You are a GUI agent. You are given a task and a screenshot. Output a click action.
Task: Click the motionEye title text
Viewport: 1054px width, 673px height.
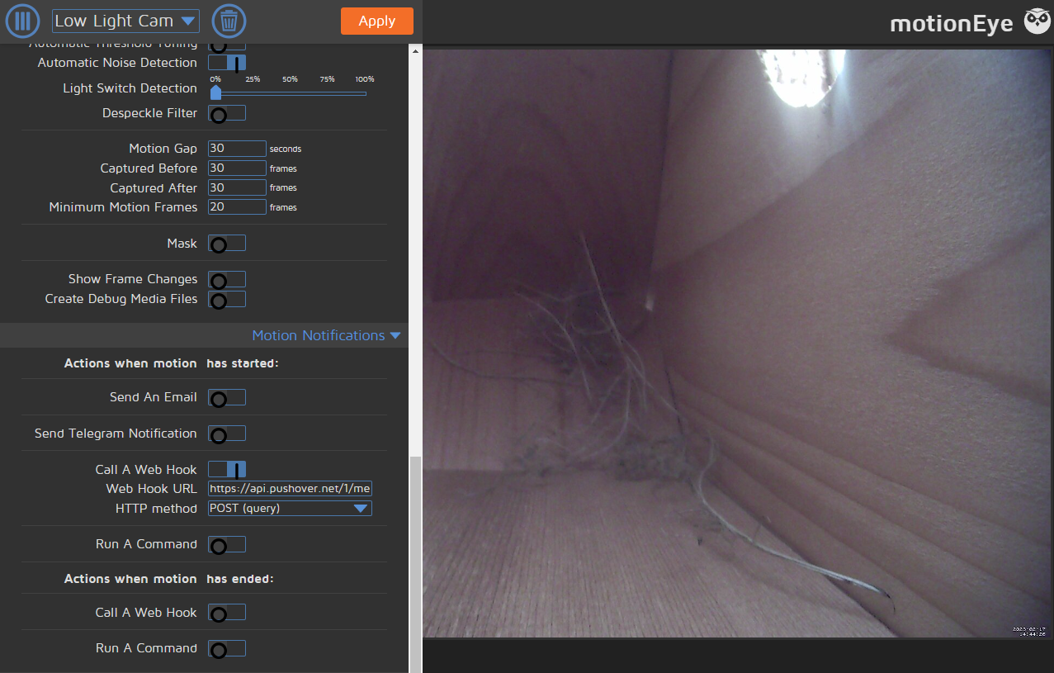[x=952, y=23]
